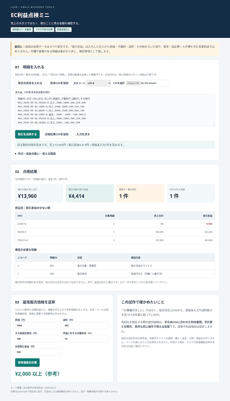
Task: Click the -¥650 negative margin cell
Action: 209,224
